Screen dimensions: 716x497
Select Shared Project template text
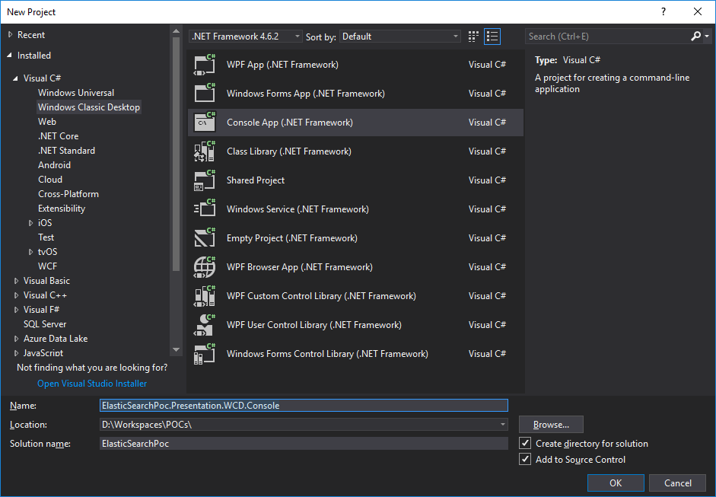click(255, 180)
